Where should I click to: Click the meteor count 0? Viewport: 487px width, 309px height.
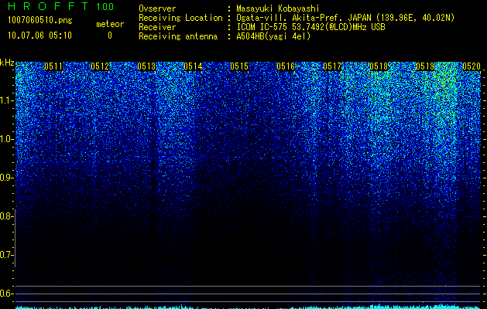[x=110, y=36]
